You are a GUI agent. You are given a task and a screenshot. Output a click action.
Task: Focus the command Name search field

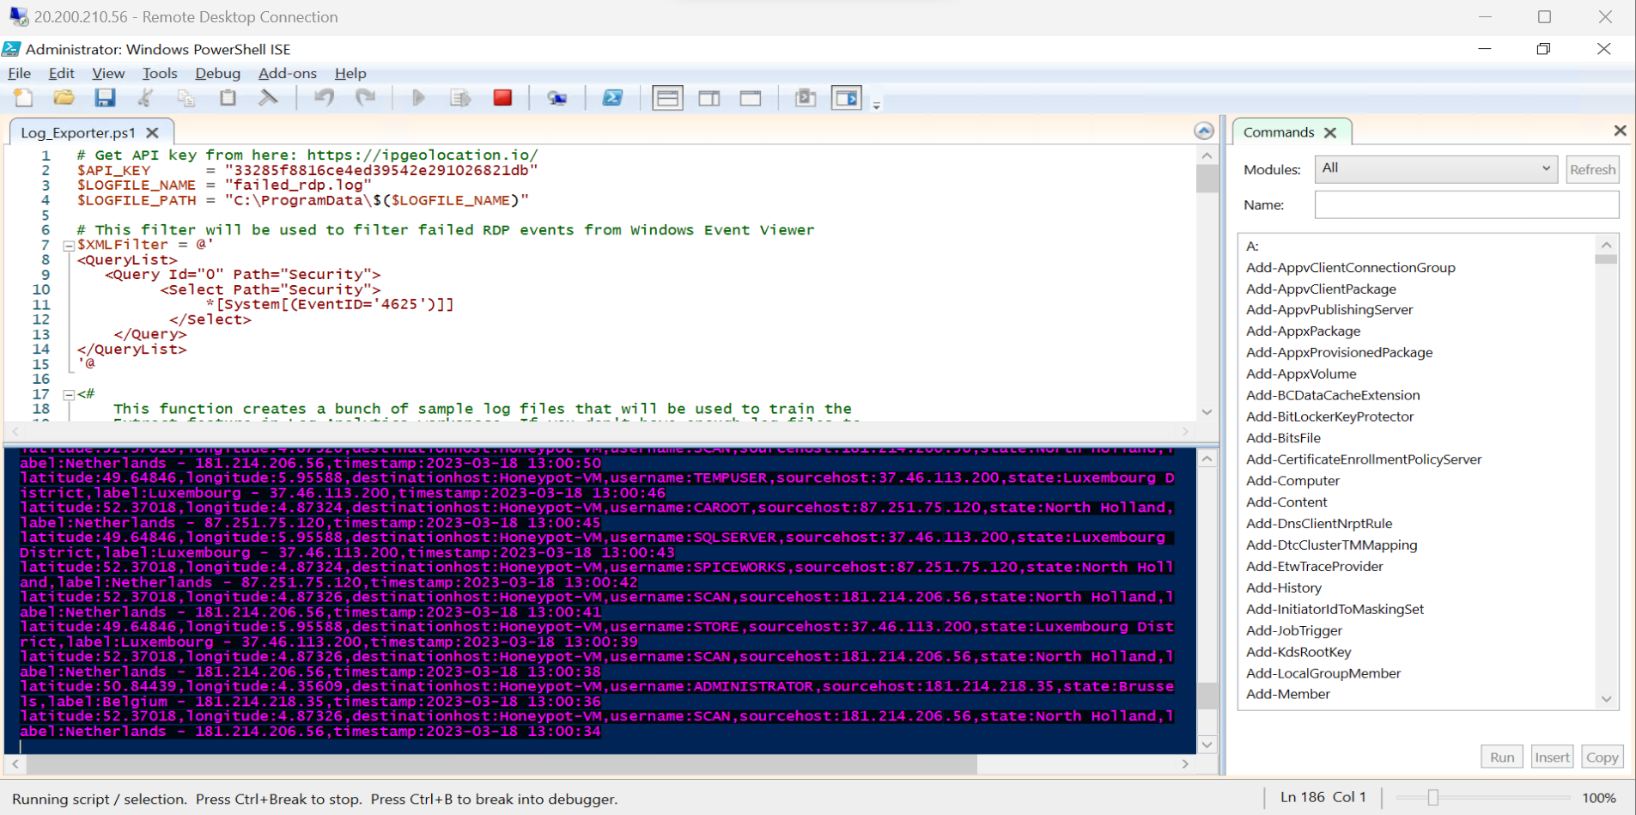[1466, 204]
